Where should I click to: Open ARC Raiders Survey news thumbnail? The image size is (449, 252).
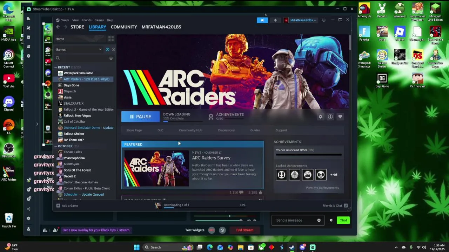click(156, 169)
